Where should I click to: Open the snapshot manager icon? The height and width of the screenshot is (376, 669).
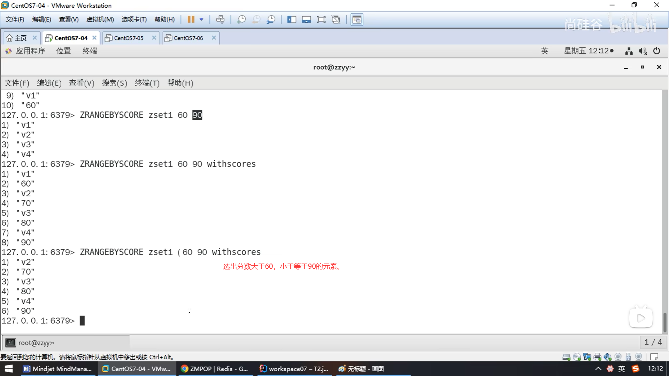(271, 19)
